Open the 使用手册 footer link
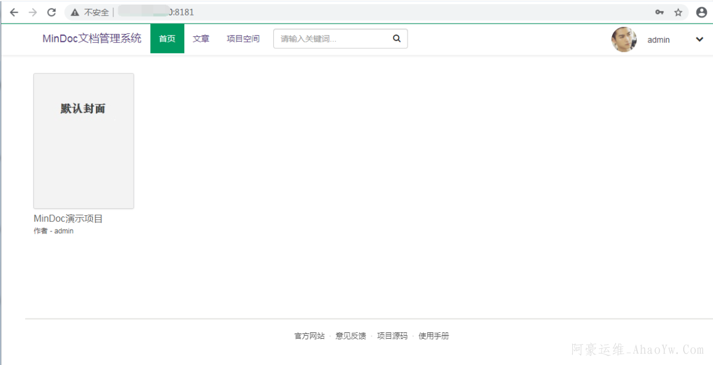Viewport: 713px width, 365px height. click(433, 336)
